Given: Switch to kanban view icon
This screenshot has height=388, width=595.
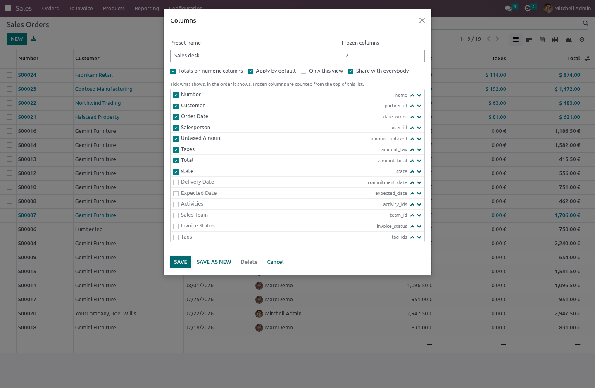Looking at the screenshot, I should click(529, 39).
